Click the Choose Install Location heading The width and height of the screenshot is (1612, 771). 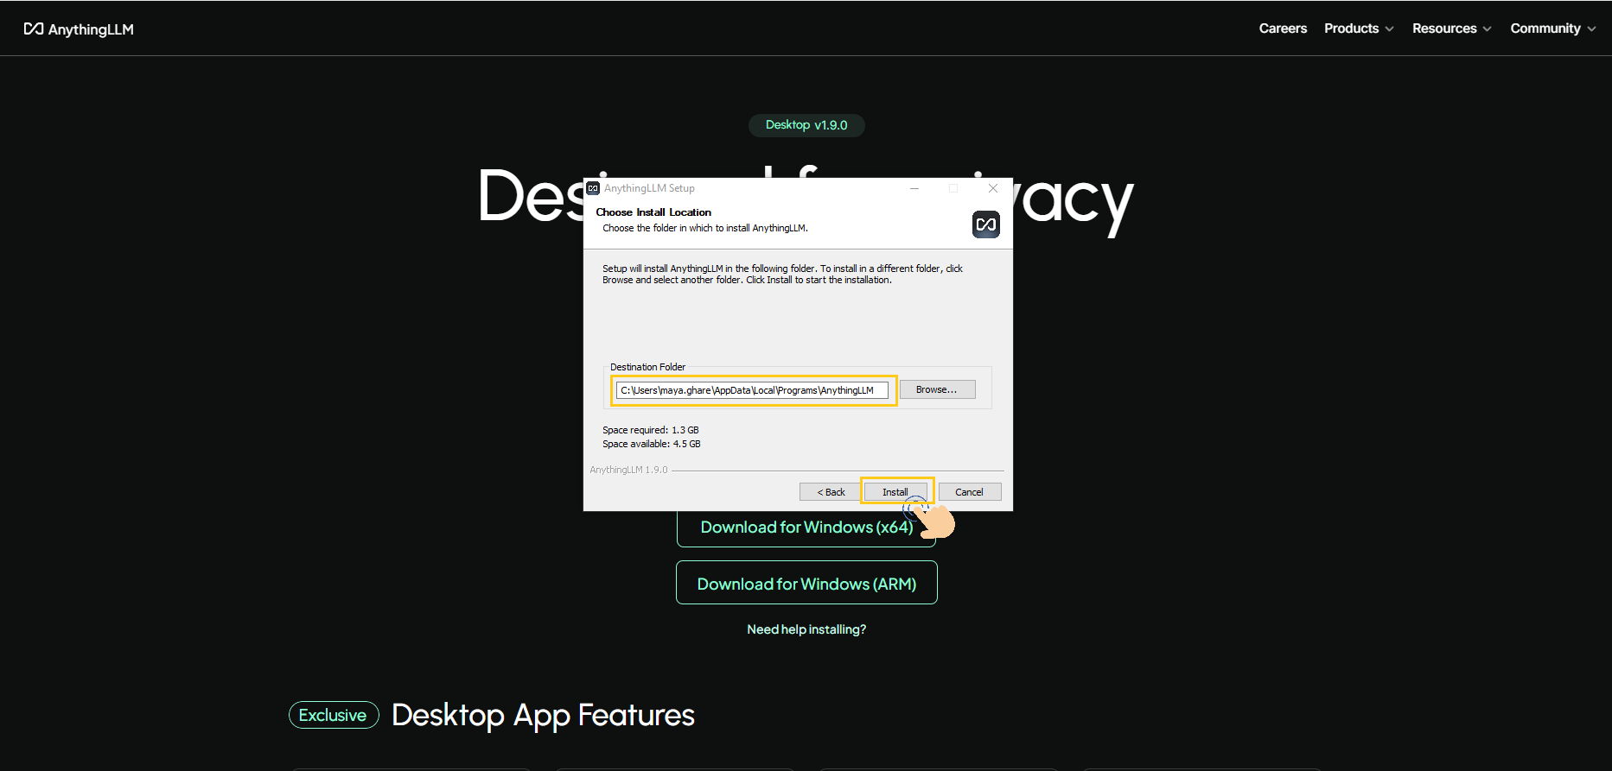(653, 212)
